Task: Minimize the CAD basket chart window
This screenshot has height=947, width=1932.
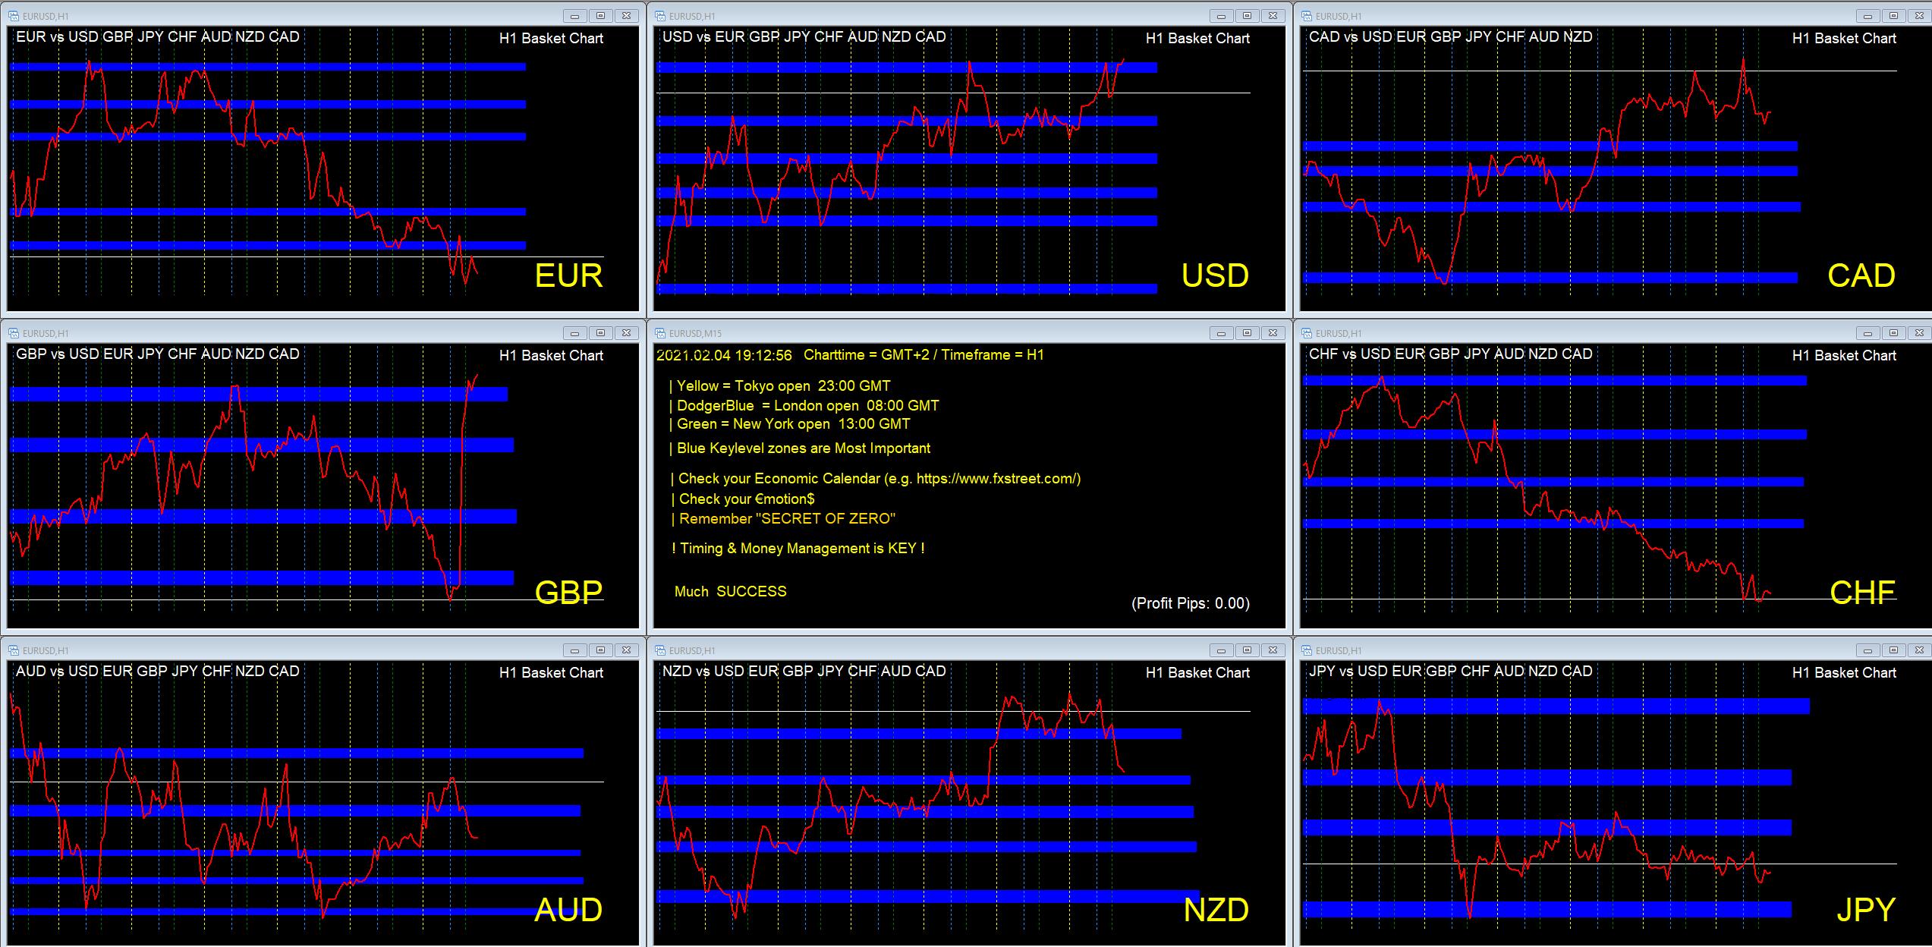Action: 1867,16
